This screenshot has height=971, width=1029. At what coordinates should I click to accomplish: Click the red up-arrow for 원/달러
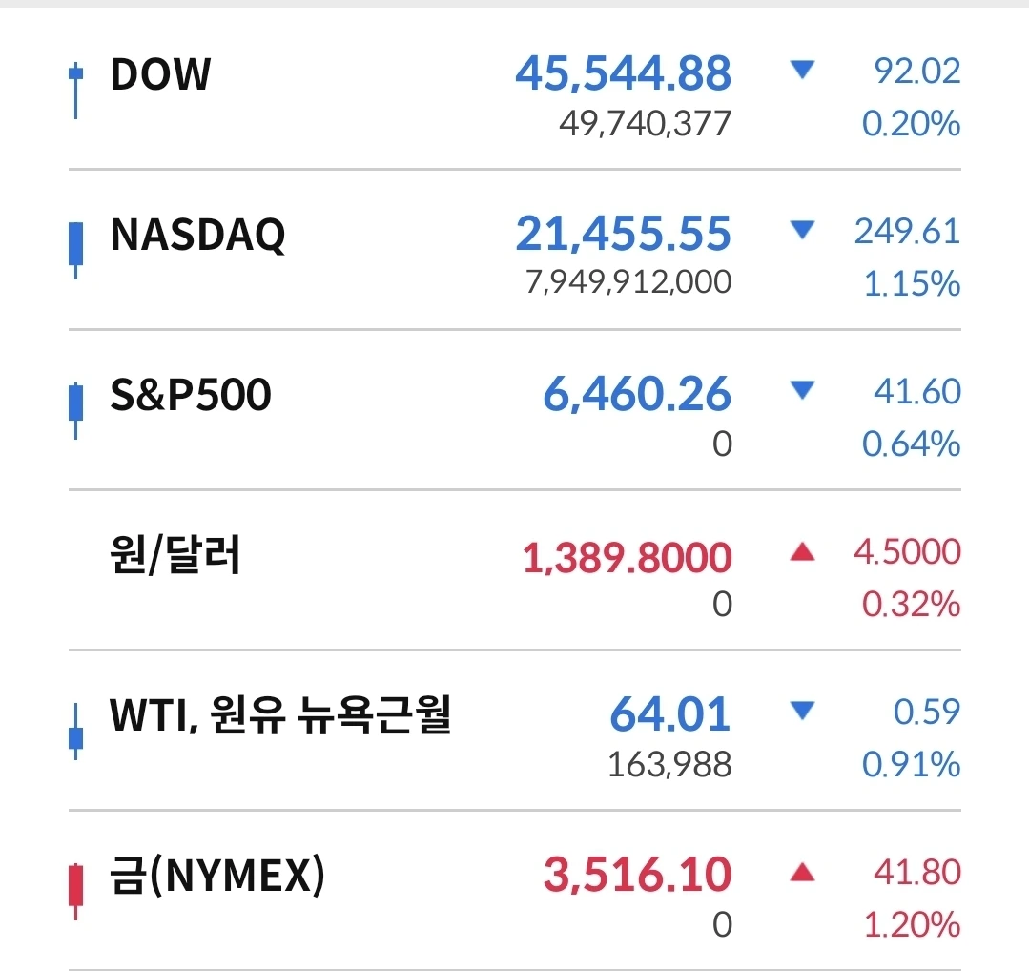(803, 552)
